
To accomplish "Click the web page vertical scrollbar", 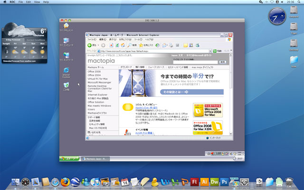I will (231, 94).
